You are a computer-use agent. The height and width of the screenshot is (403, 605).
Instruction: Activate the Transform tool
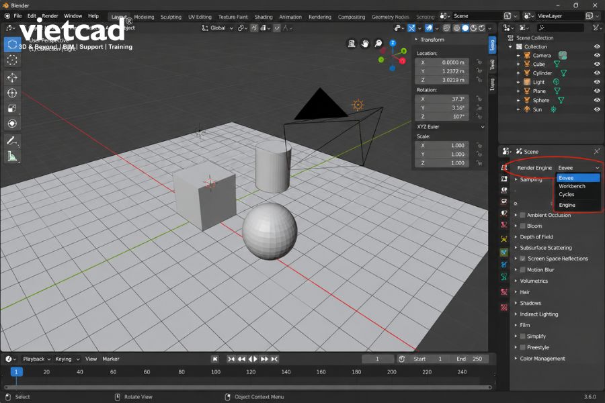12,124
